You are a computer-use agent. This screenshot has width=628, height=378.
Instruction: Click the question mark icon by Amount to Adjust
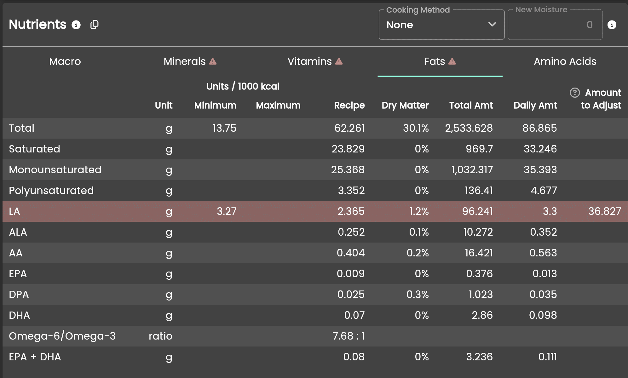pyautogui.click(x=575, y=93)
